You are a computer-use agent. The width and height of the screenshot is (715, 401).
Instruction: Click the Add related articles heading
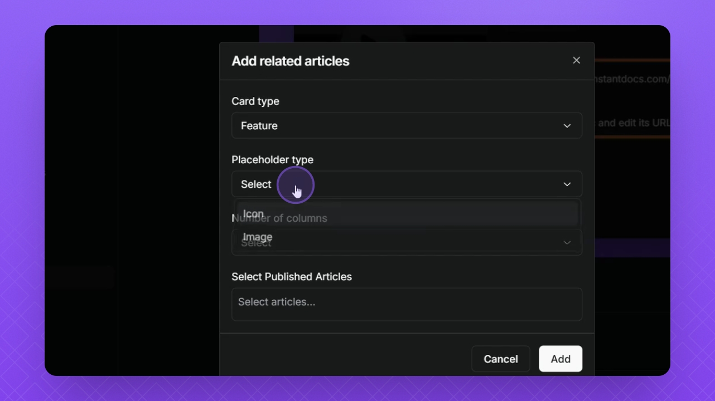[x=291, y=61]
